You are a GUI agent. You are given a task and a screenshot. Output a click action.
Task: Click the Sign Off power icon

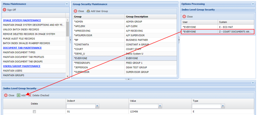(4, 10)
